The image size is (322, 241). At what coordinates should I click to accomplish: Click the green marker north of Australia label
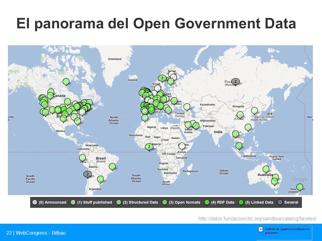click(x=266, y=169)
